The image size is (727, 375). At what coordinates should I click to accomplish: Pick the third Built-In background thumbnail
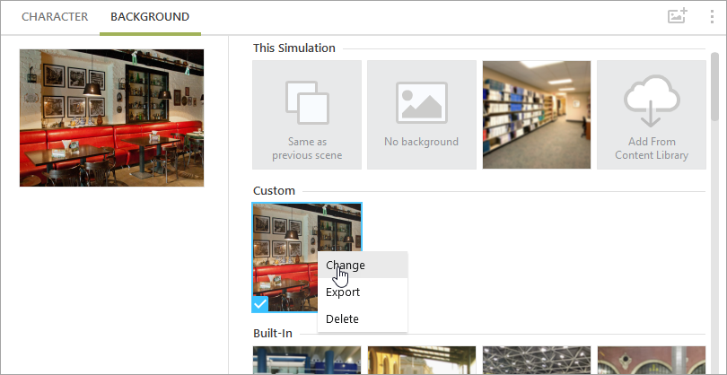536,361
